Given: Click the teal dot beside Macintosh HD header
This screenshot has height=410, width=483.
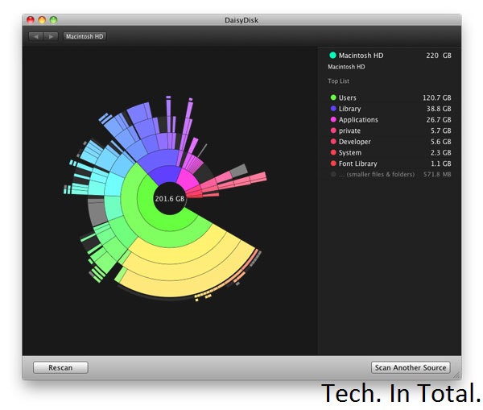Looking at the screenshot, I should point(332,56).
